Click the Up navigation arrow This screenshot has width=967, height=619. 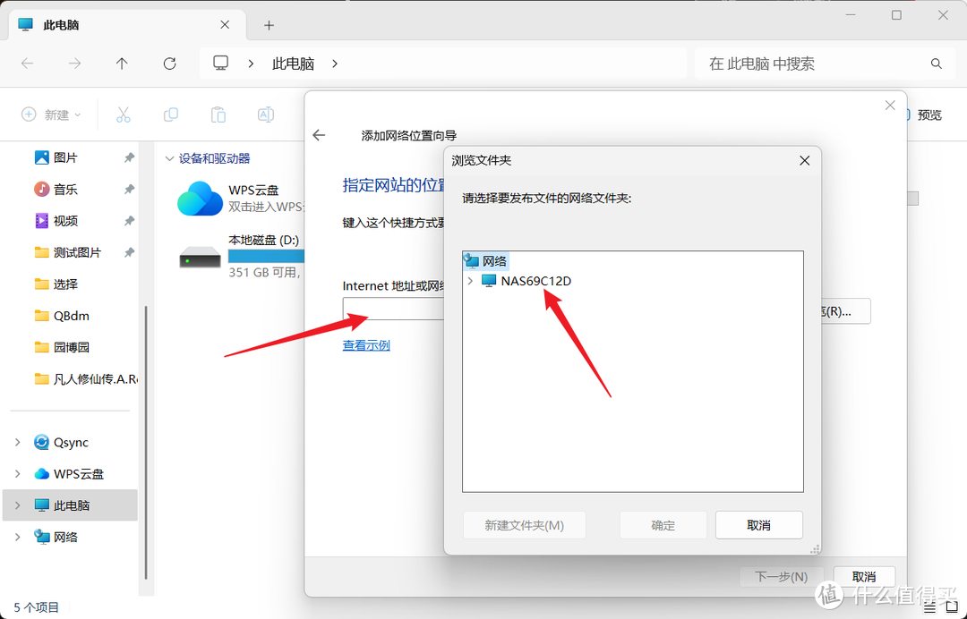pos(123,64)
